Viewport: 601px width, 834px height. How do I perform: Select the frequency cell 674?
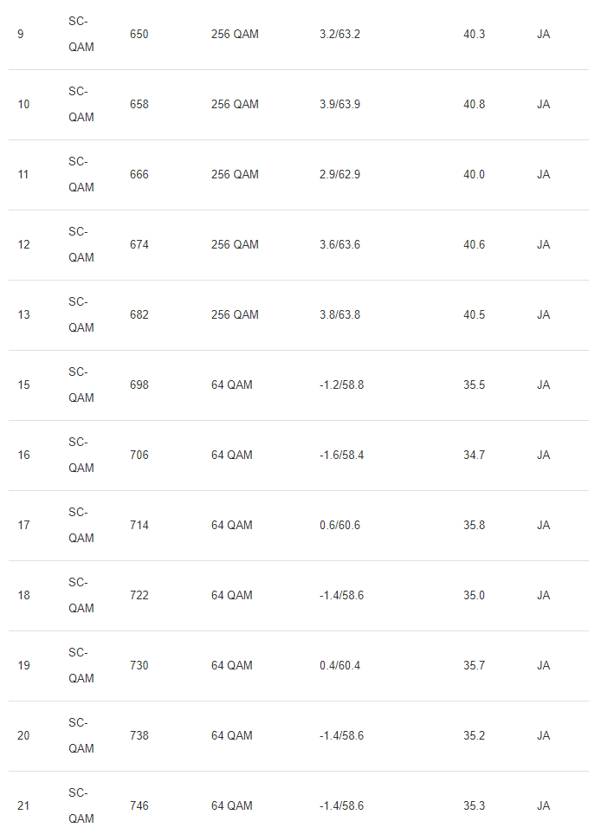click(x=139, y=245)
